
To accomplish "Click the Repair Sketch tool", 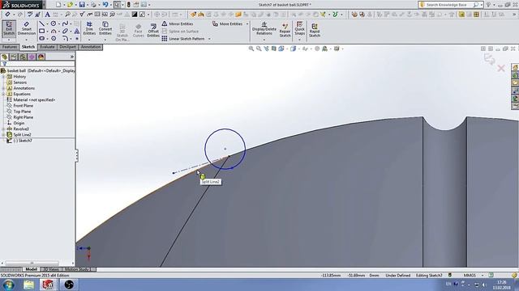I will click(x=285, y=30).
